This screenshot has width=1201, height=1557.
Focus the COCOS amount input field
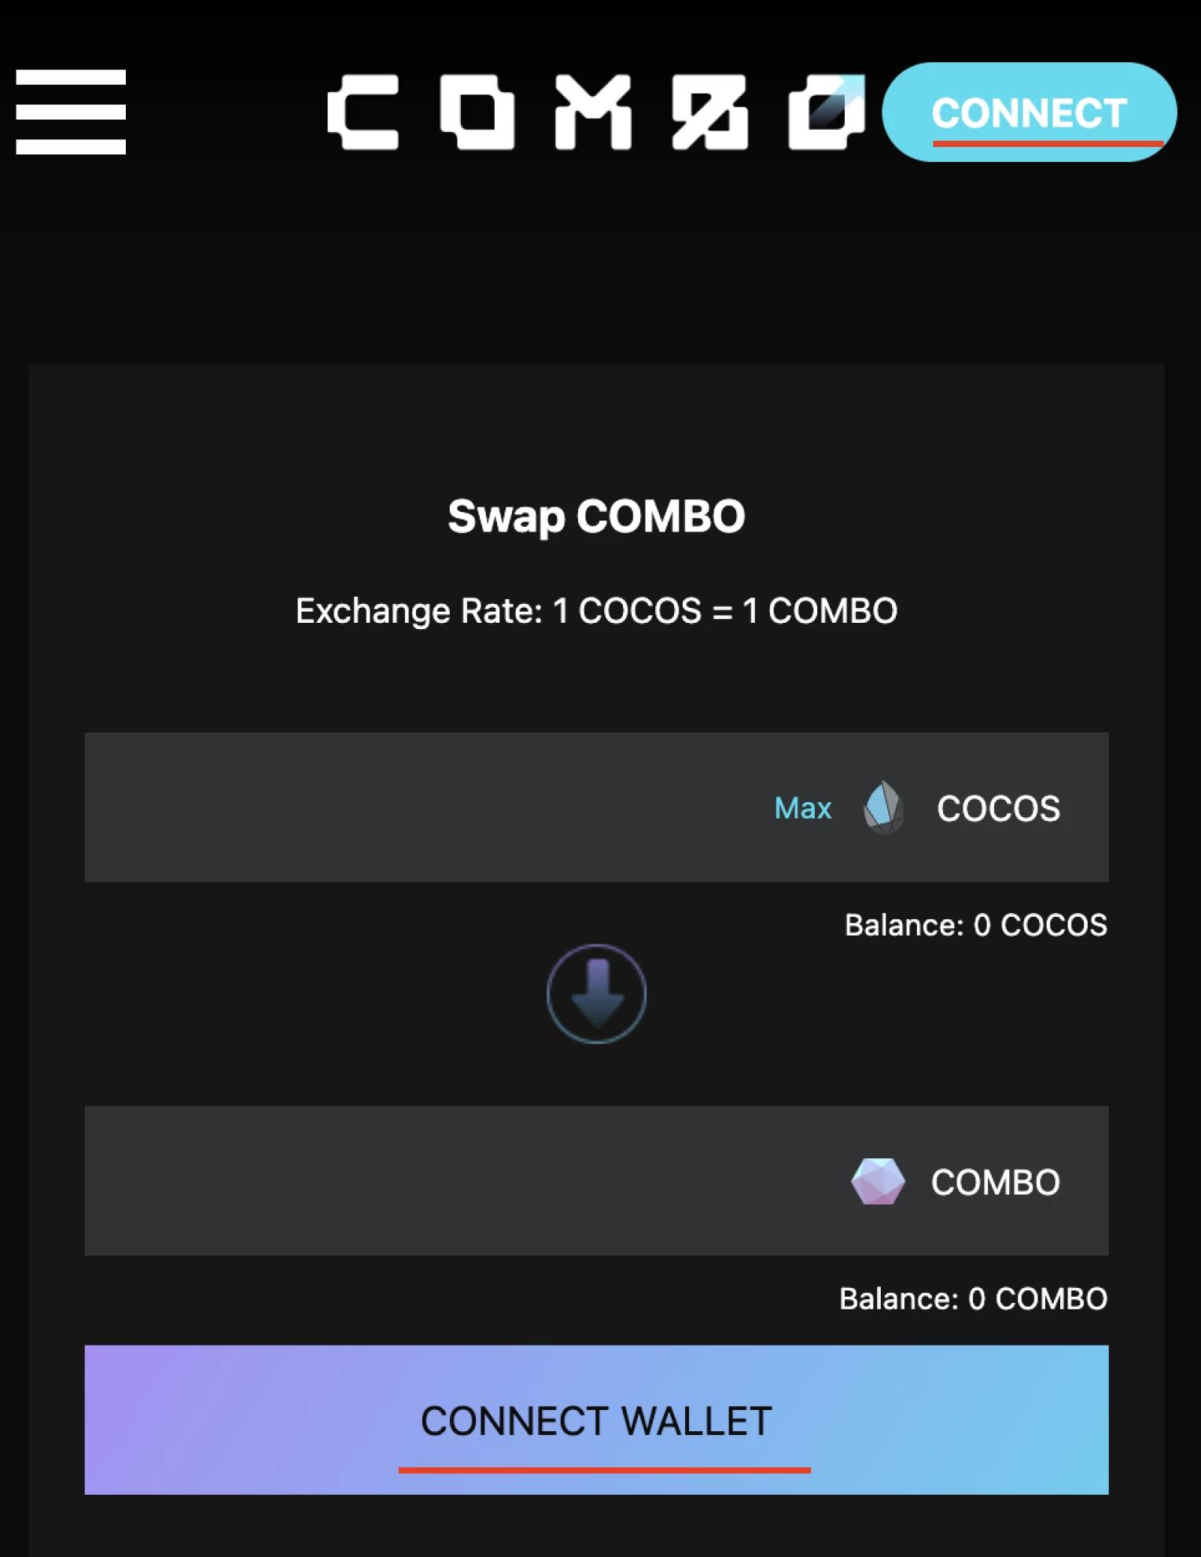click(425, 808)
